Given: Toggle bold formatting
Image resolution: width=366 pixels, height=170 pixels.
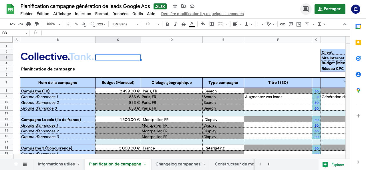Looking at the screenshot, I should click(x=168, y=24).
